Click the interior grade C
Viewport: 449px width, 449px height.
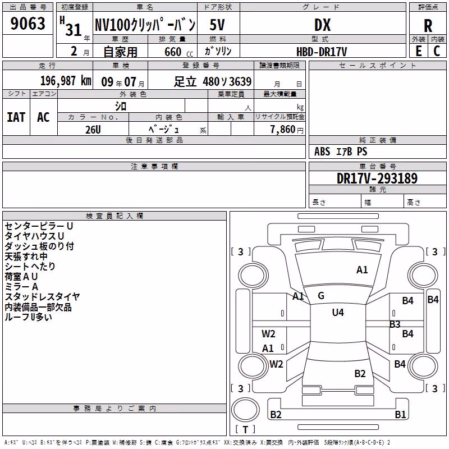437,51
